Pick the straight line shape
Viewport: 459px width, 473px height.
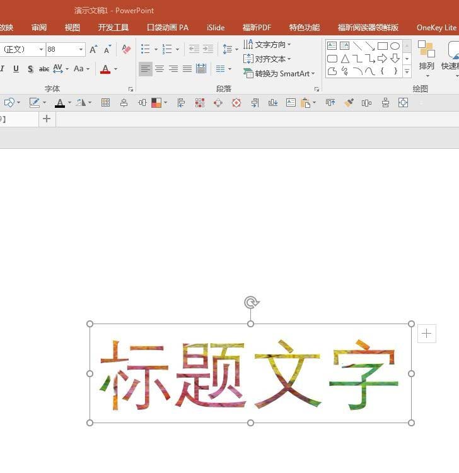357,46
